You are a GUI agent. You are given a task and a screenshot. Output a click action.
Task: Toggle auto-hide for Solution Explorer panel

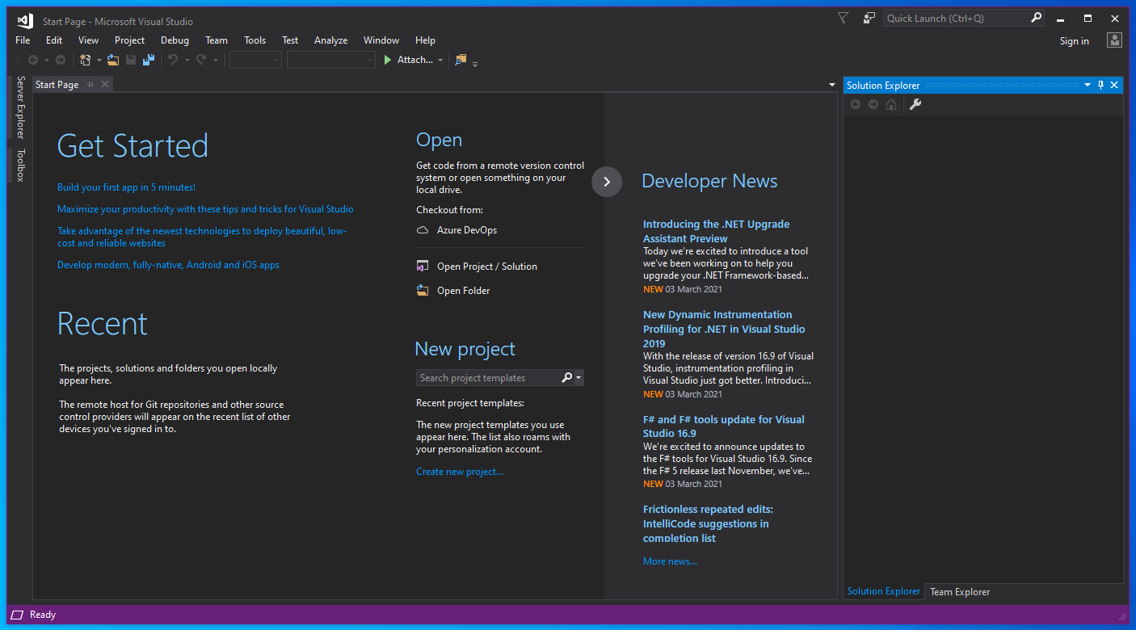click(x=1100, y=85)
